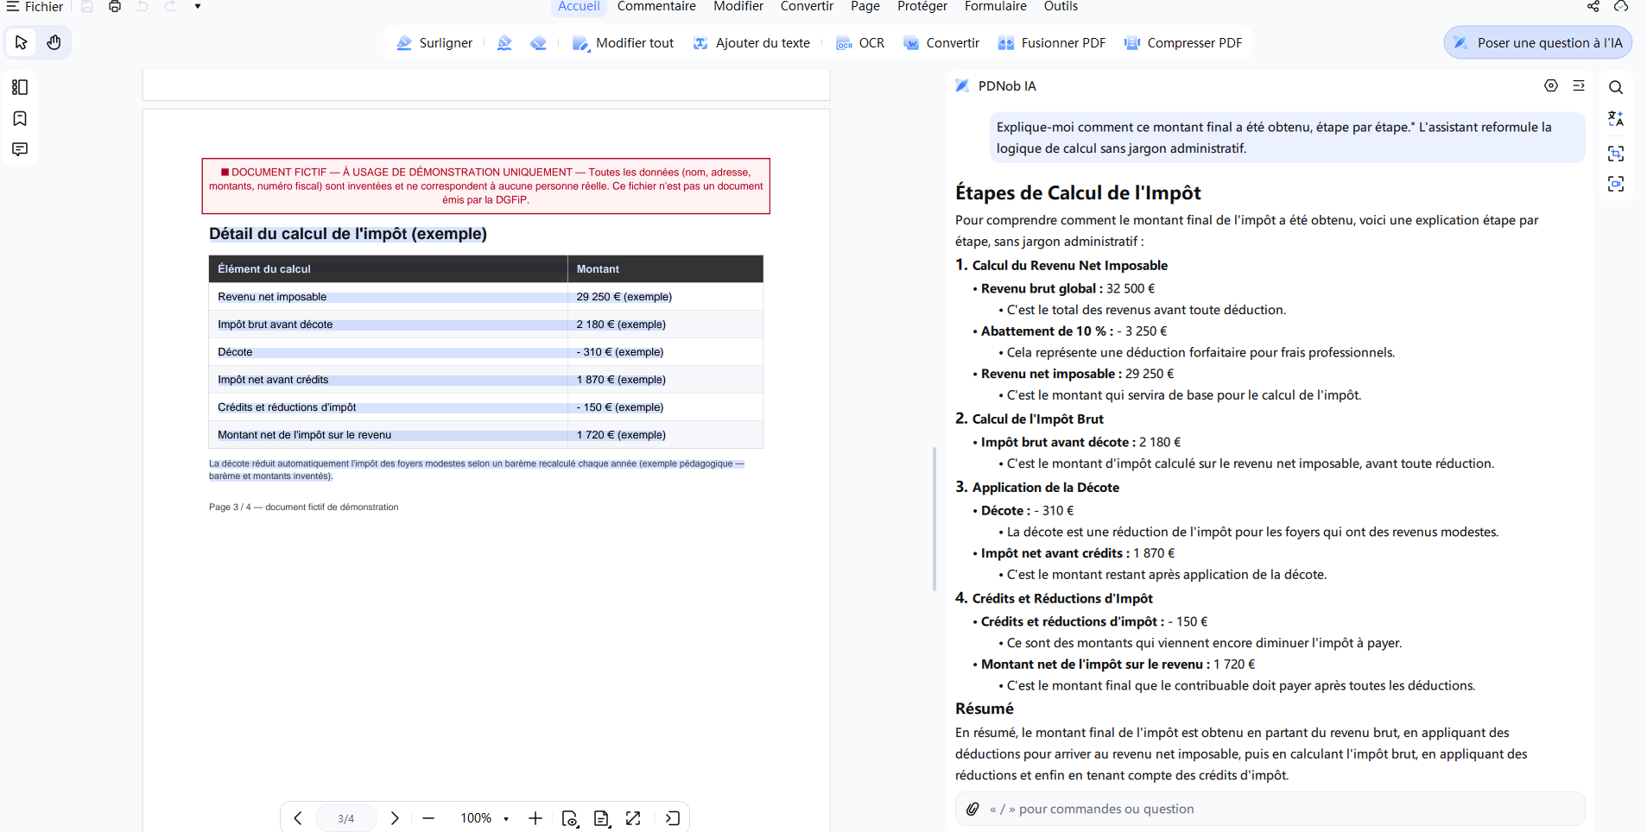This screenshot has width=1647, height=832.
Task: Open the Convertir tab in the menu bar
Action: tap(807, 7)
